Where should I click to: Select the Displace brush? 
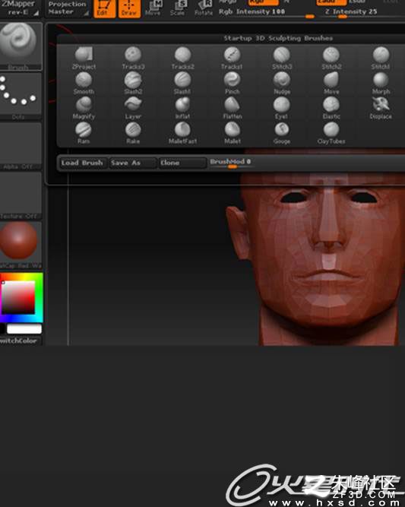tap(381, 108)
